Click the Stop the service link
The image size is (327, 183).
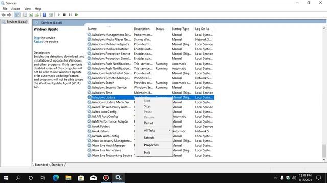37,38
